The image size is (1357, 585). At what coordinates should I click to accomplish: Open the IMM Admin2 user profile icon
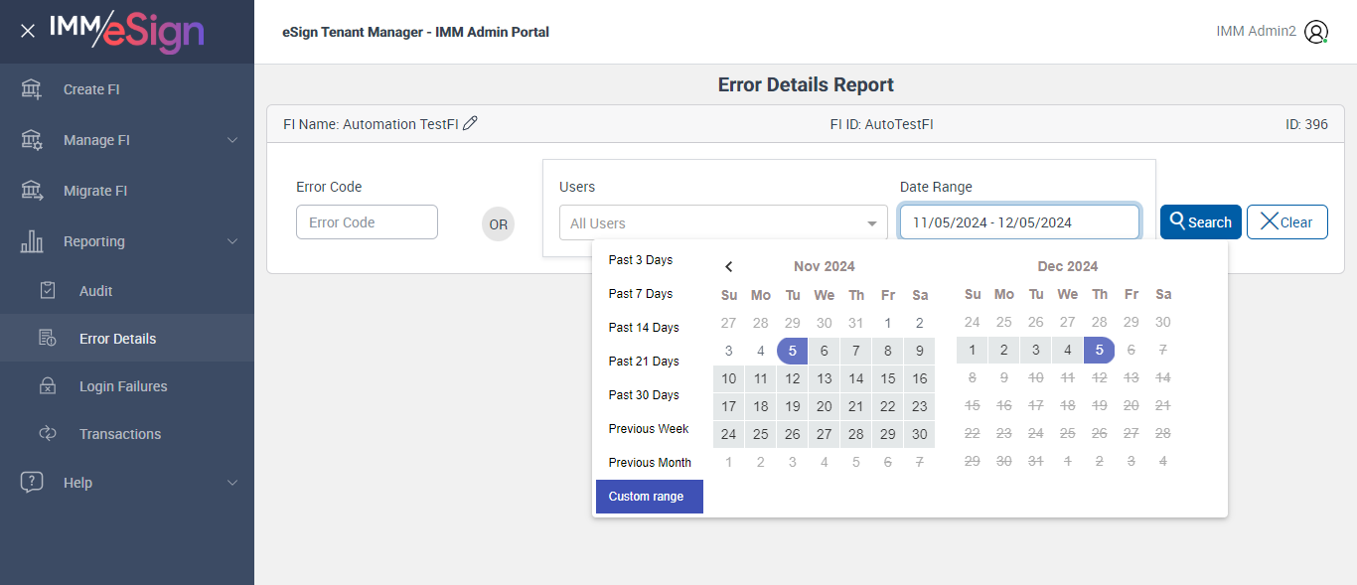[1316, 32]
